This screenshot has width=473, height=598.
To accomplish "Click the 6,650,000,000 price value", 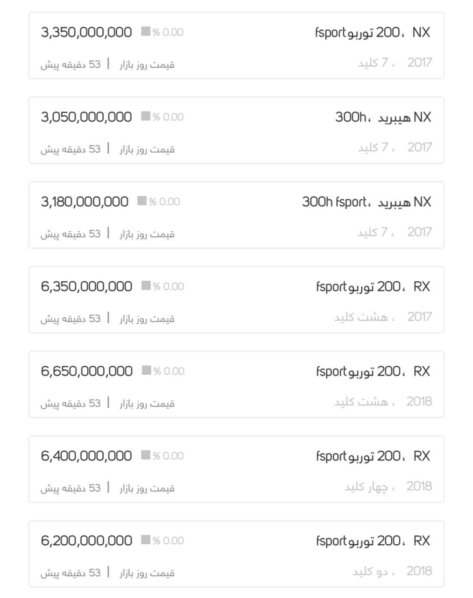I will pyautogui.click(x=87, y=371).
